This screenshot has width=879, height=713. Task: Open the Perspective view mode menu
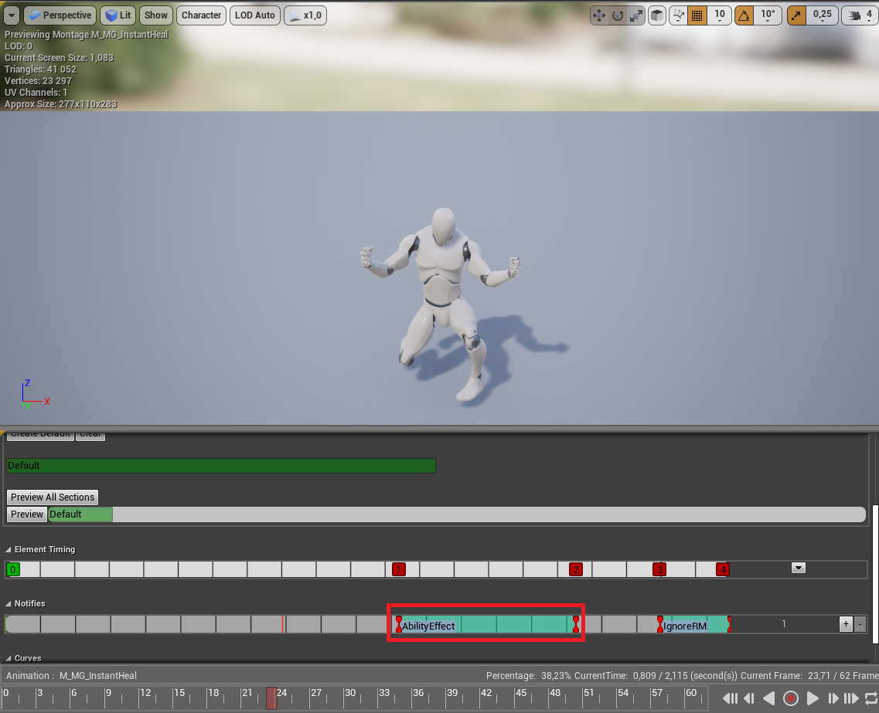[61, 15]
